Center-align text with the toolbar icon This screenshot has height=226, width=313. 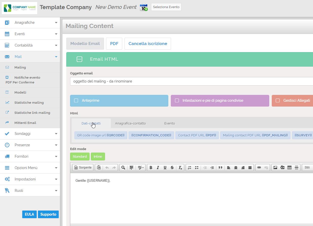coord(236,168)
